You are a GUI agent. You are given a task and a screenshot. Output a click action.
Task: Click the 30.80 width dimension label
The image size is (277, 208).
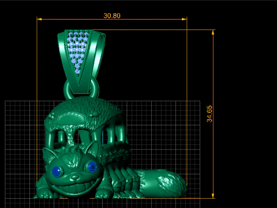pos(112,16)
